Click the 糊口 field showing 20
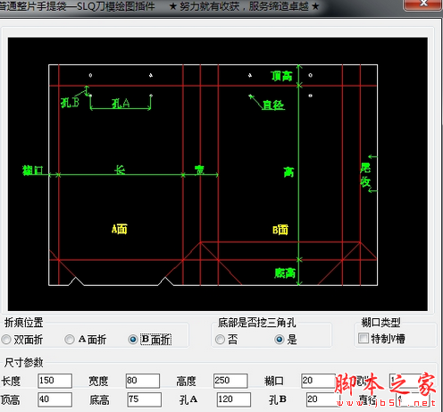Viewport: 443px width, 412px height. 318,381
